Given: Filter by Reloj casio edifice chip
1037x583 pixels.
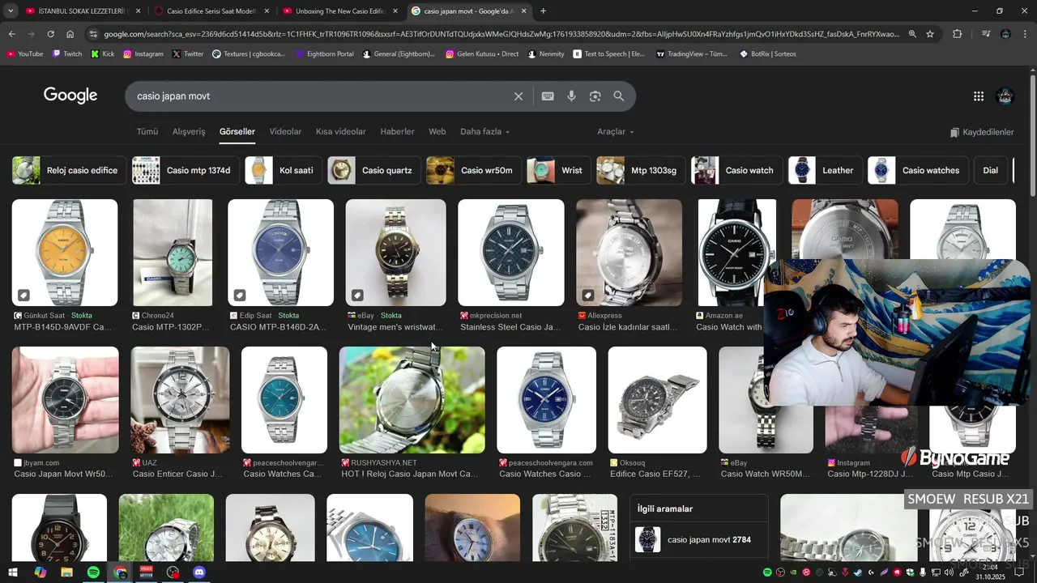Looking at the screenshot, I should coord(68,171).
